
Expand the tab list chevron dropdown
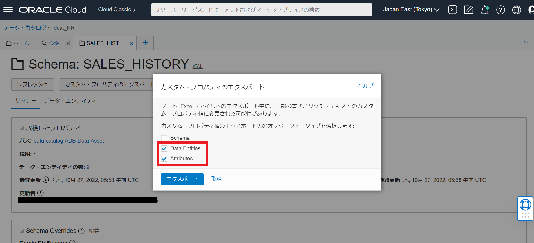click(526, 43)
